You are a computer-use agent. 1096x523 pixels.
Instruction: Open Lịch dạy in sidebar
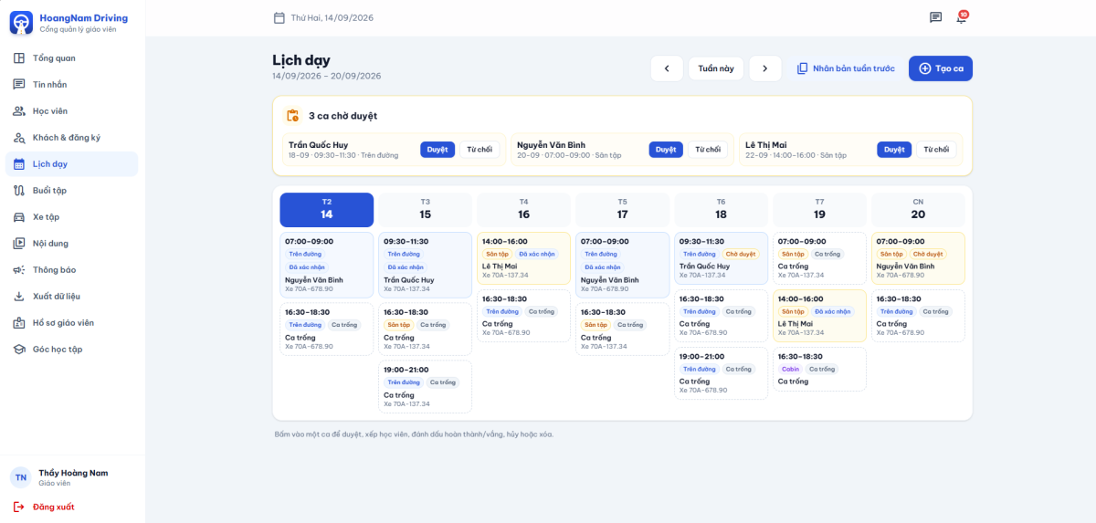[x=72, y=164]
